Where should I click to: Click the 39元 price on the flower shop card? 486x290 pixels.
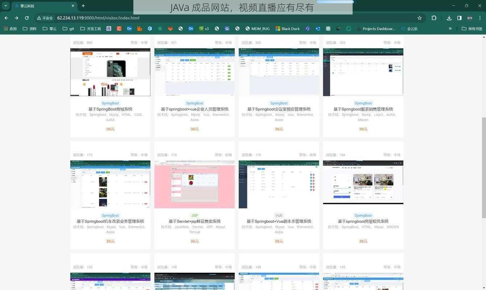[195, 241]
